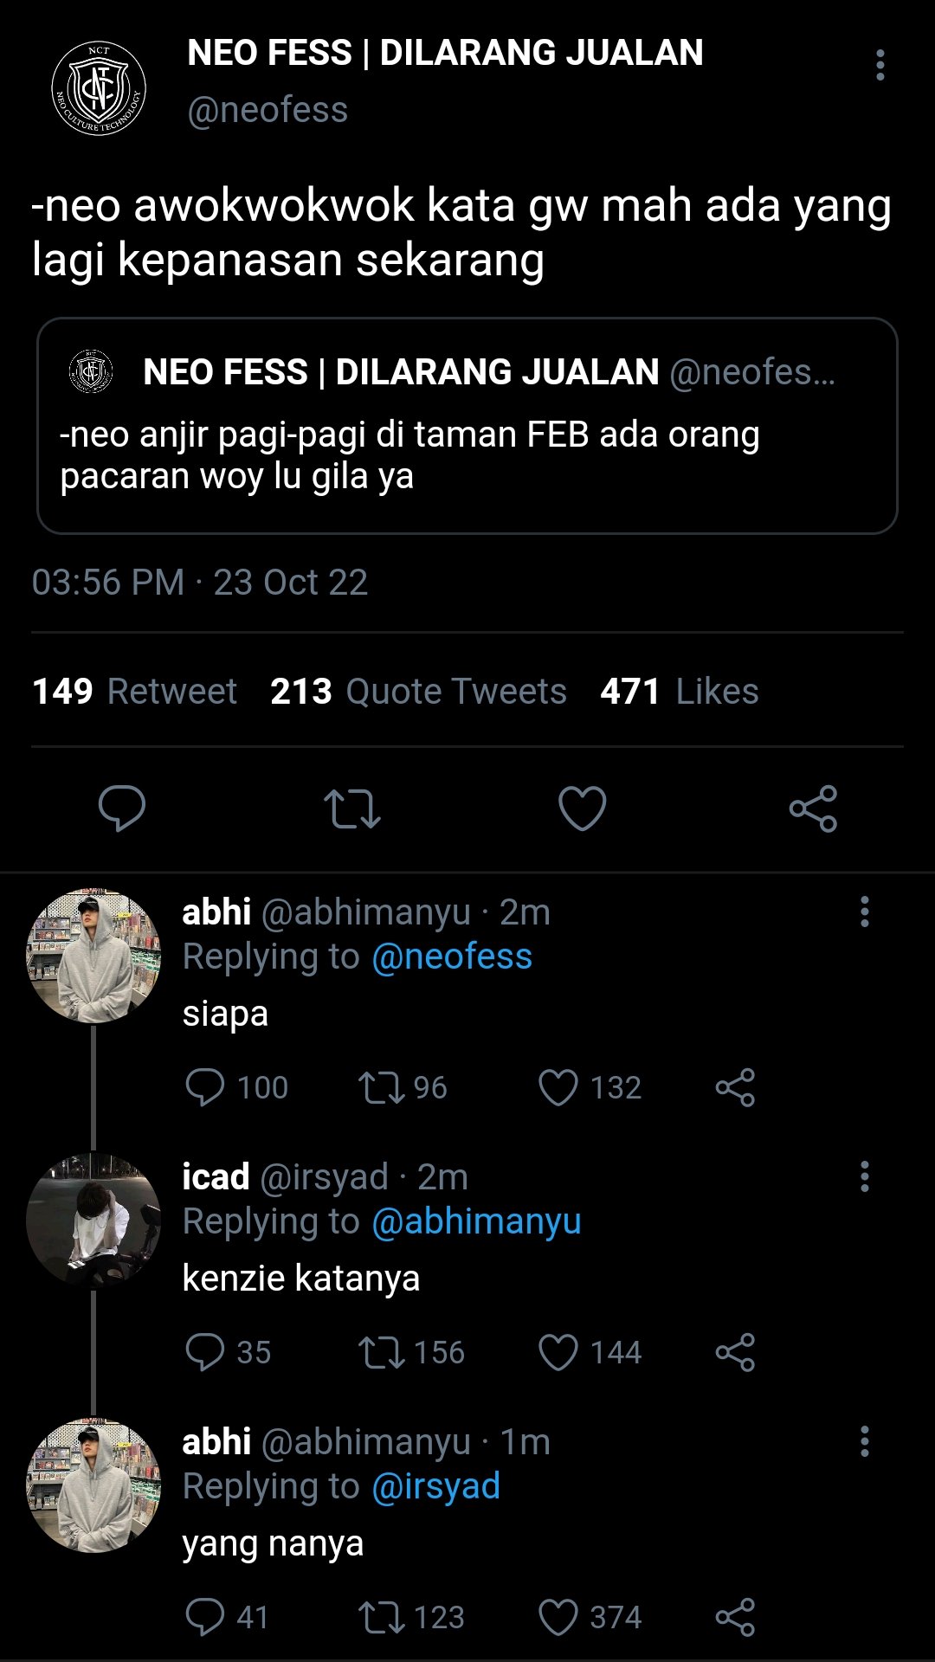The width and height of the screenshot is (935, 1662).
Task: Retweet abhi's "yang nanya" reply
Action: pyautogui.click(x=382, y=1618)
